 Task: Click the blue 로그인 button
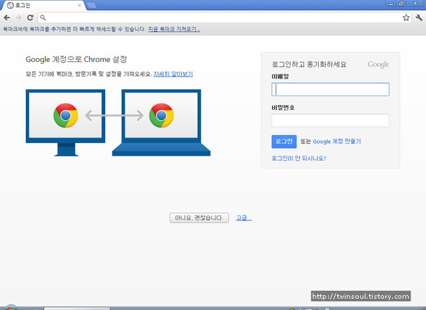tap(284, 142)
